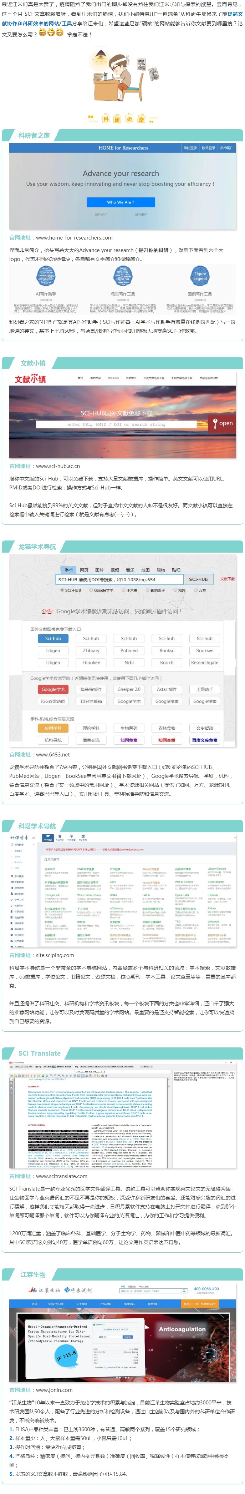The width and height of the screenshot is (245, 1494).
Task: Switch to the 购物 search tab
Action: pos(160,569)
